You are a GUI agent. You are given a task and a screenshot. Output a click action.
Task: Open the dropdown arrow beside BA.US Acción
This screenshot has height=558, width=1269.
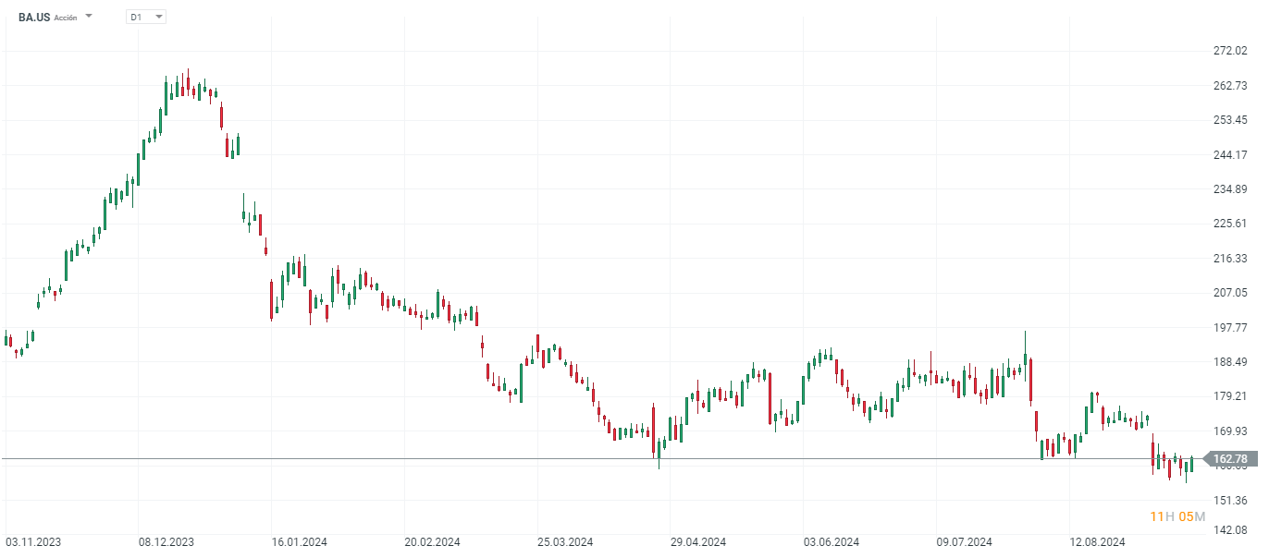89,17
